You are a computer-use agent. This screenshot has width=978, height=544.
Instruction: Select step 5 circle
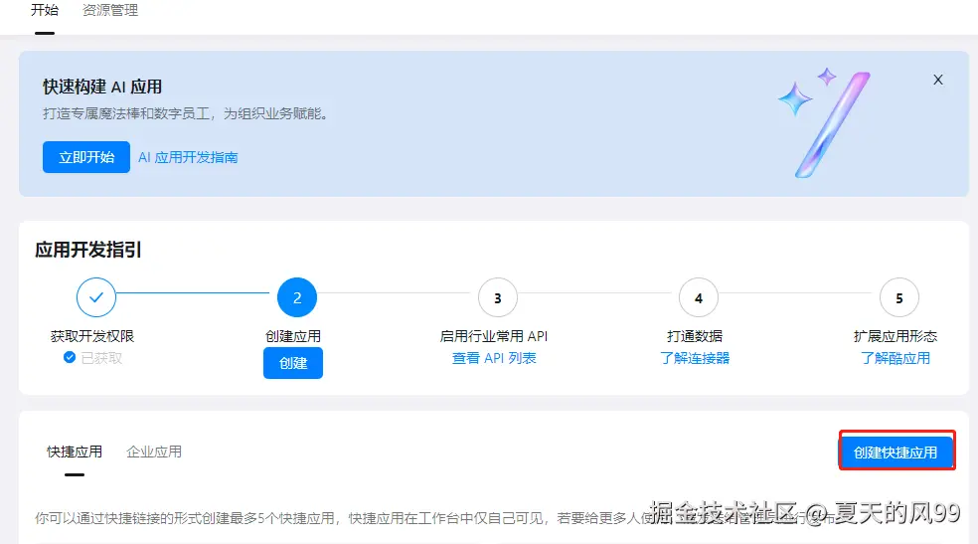tap(898, 297)
